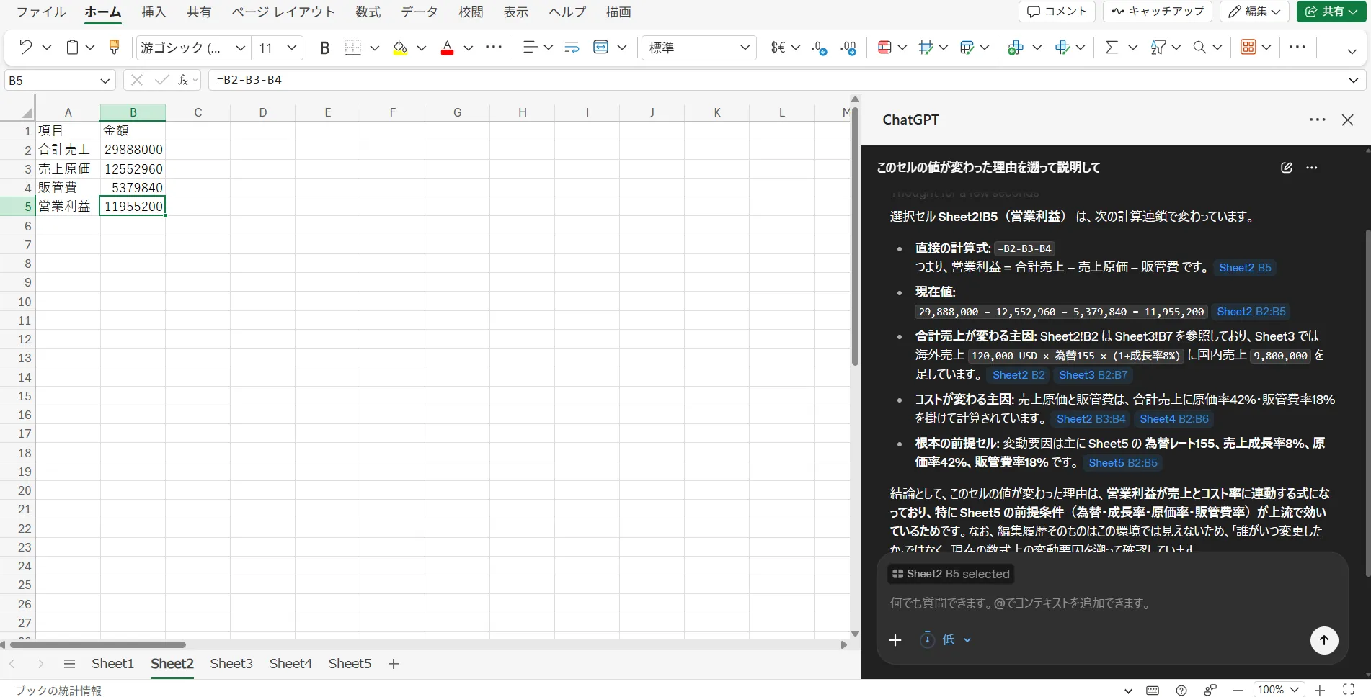
Task: Open more font options ellipsis
Action: tap(493, 48)
